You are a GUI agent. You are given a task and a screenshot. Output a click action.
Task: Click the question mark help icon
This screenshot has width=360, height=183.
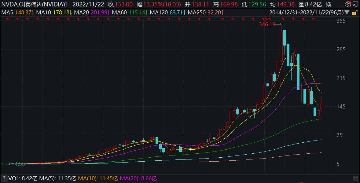point(4,178)
